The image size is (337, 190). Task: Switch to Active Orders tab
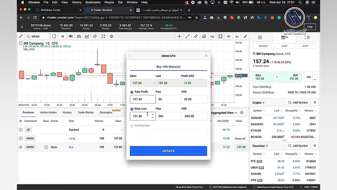click(x=48, y=112)
